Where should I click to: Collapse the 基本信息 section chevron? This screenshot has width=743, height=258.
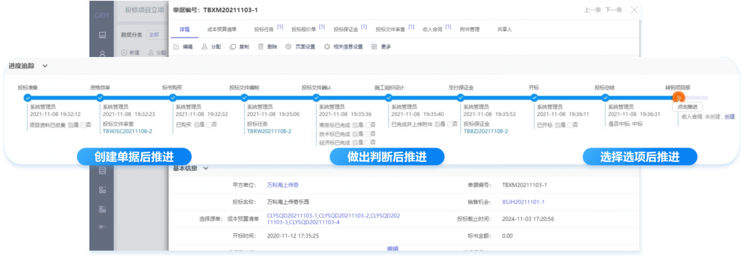206,168
